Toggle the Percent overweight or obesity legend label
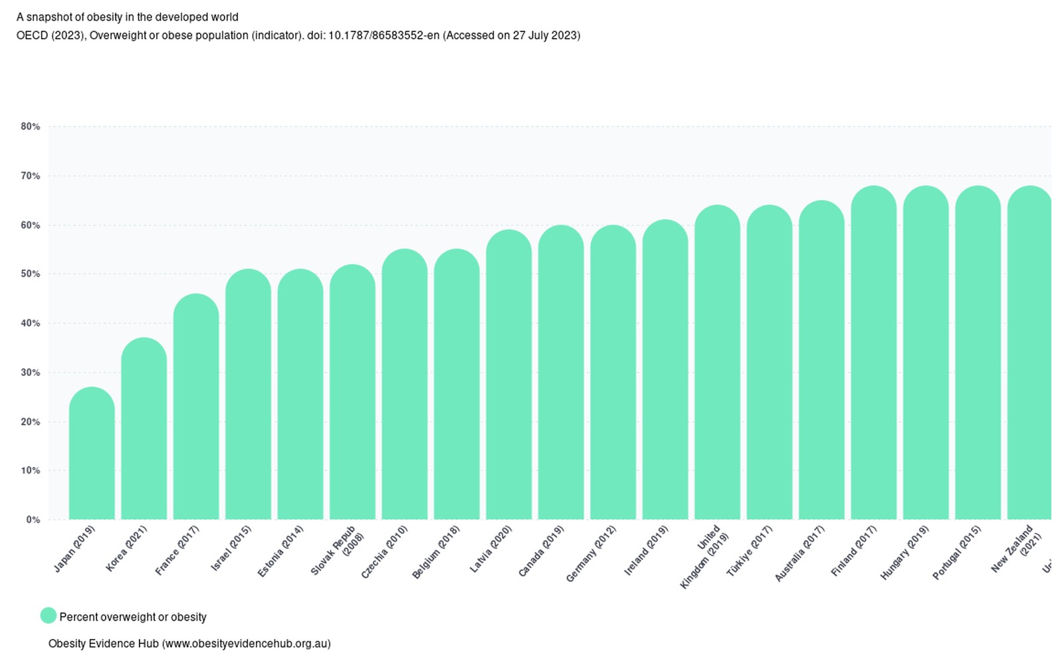The height and width of the screenshot is (671, 1054). 133,617
